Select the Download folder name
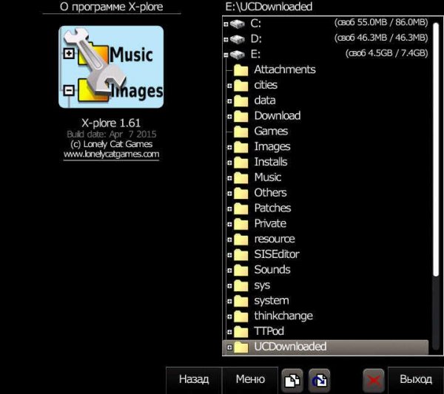The width and height of the screenshot is (444, 394). point(277,115)
